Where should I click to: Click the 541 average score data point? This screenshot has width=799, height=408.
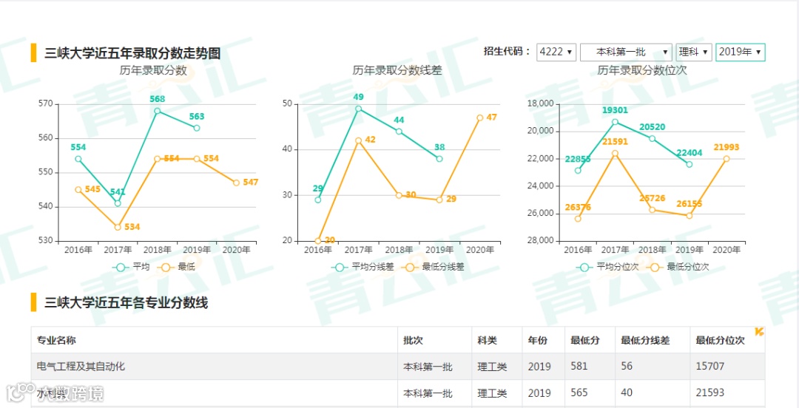118,203
